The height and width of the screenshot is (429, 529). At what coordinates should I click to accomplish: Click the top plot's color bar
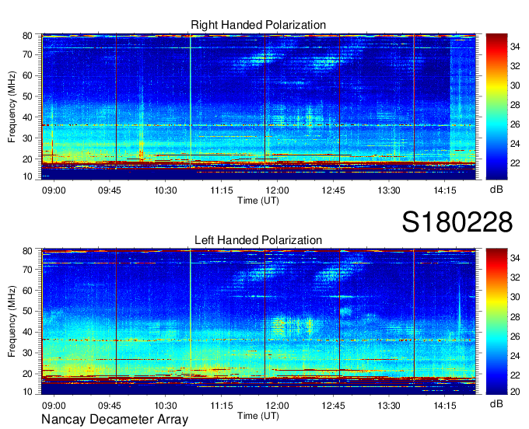[x=496, y=106]
